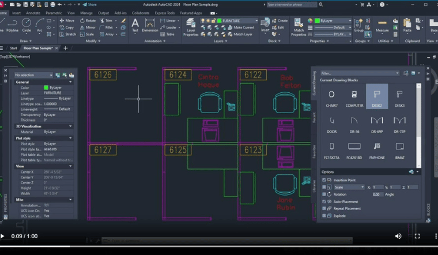Activate the Stretch command
438x255 pixels.
pos(67,34)
